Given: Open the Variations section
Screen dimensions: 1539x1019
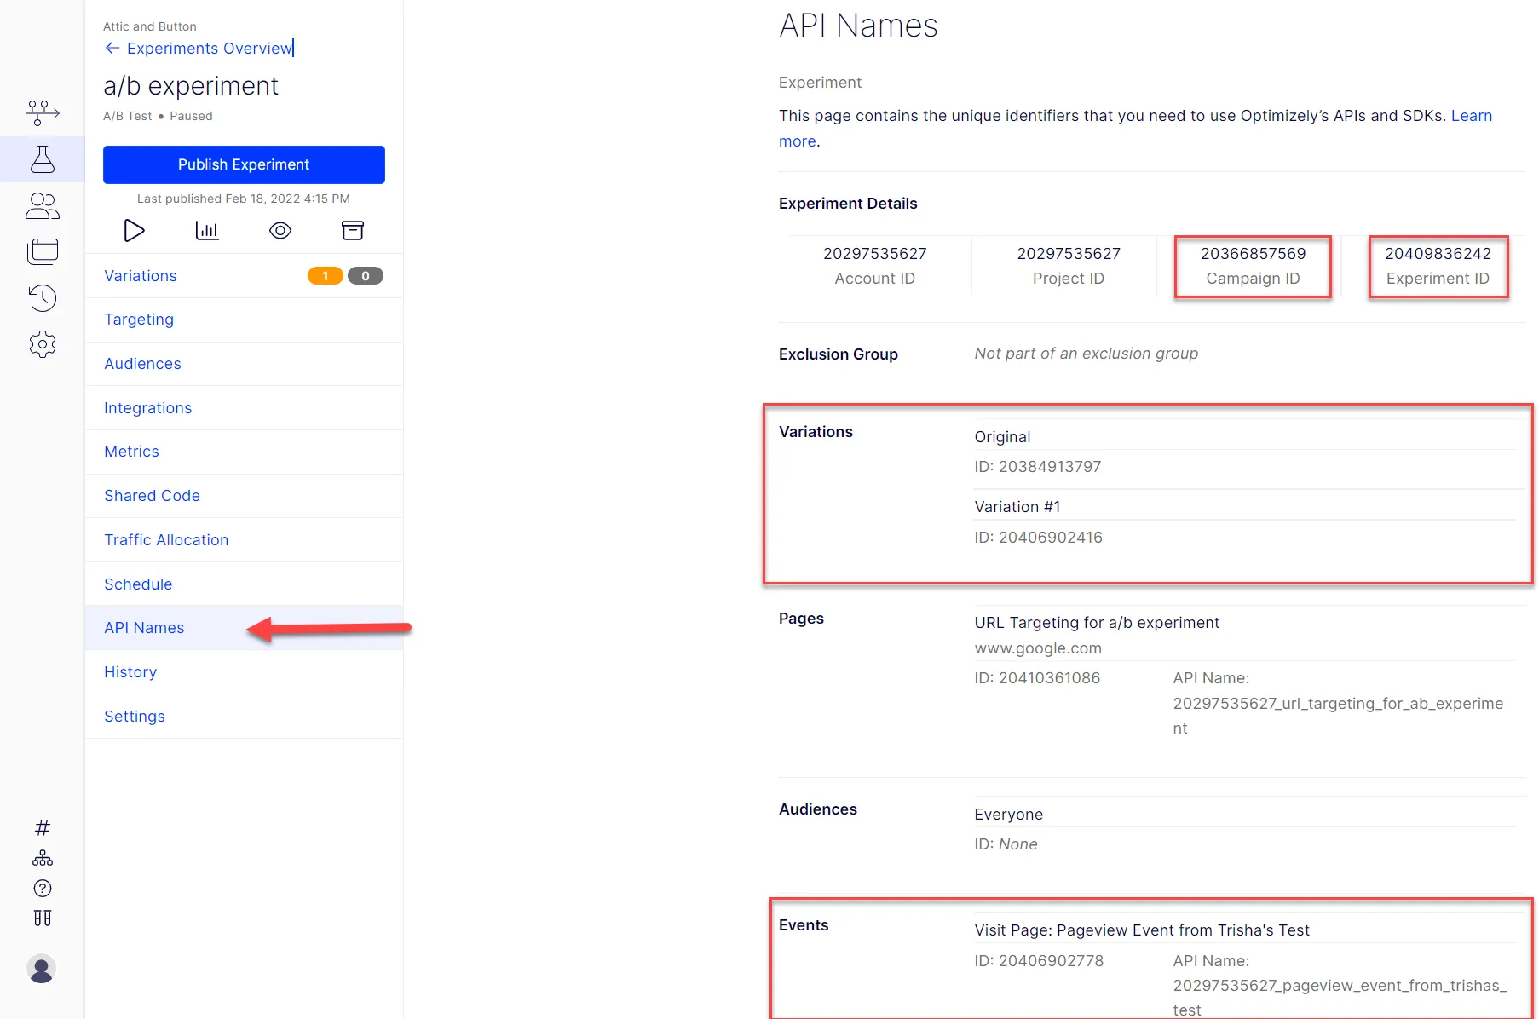Looking at the screenshot, I should [244, 276].
